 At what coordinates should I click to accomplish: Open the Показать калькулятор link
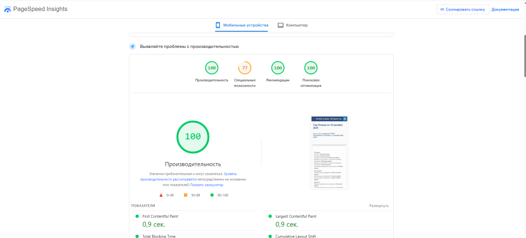pyautogui.click(x=207, y=185)
